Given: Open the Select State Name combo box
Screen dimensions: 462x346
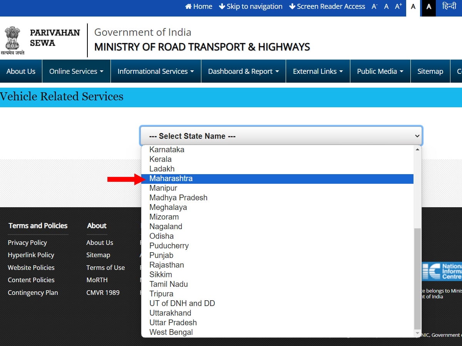Looking at the screenshot, I should (281, 136).
